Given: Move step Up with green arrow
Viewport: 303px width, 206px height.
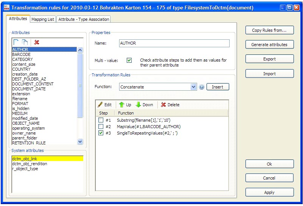Looking at the screenshot, I should click(125, 105).
